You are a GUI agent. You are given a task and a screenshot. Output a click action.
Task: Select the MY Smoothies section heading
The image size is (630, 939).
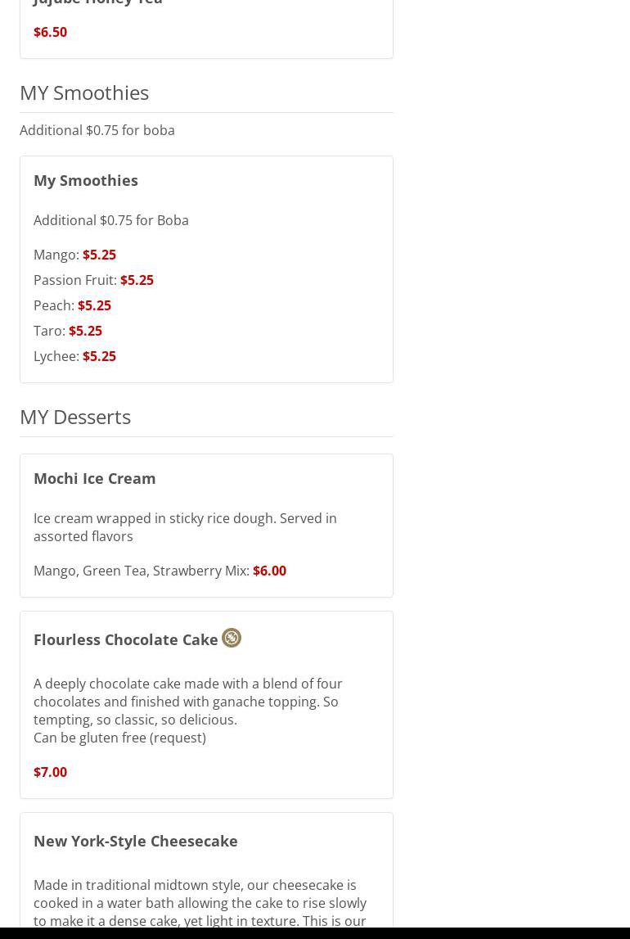click(84, 93)
